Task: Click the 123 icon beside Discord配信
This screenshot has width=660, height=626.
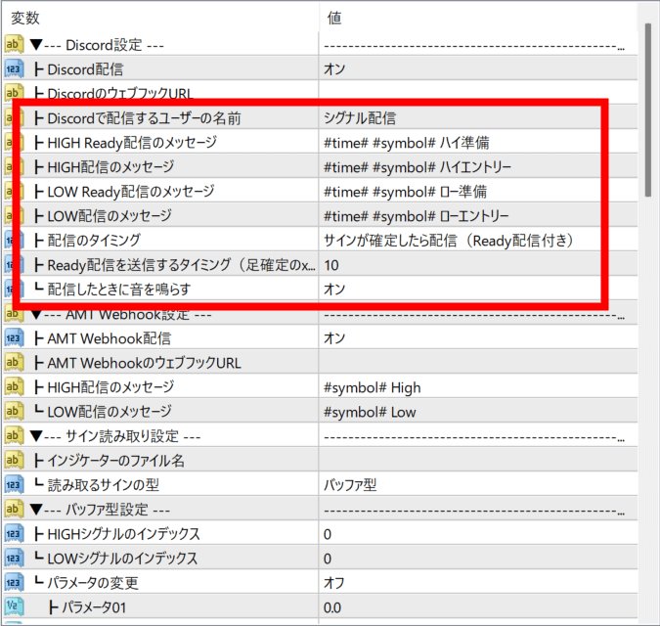Action: point(14,69)
